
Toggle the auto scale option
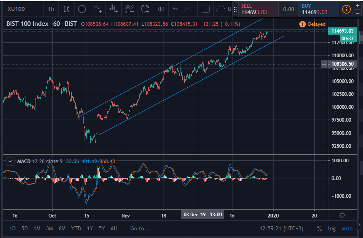(x=346, y=228)
